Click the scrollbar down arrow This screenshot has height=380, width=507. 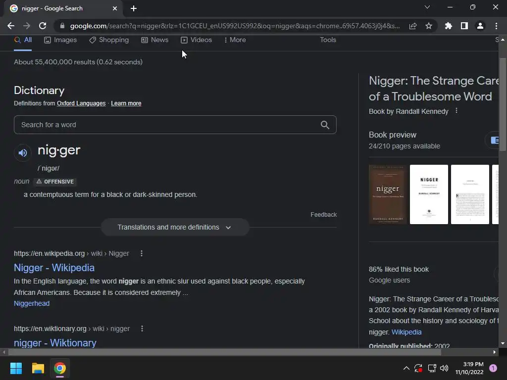(503, 343)
